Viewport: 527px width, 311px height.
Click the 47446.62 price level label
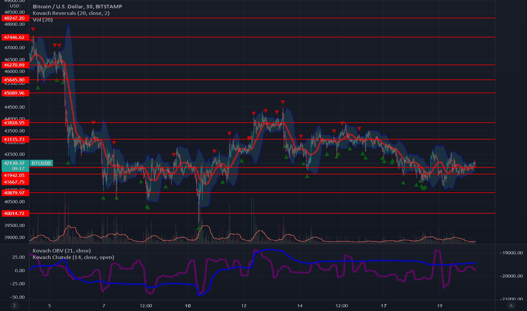pyautogui.click(x=15, y=37)
